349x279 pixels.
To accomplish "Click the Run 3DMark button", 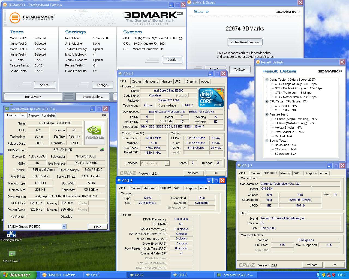I will coord(33,97).
